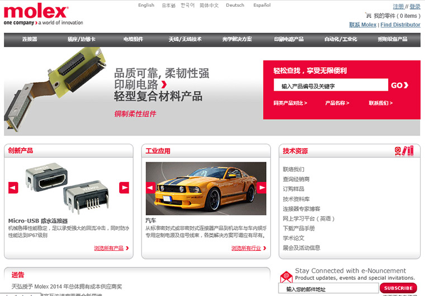The width and height of the screenshot is (425, 296).
Task: Click the GO search button
Action: pos(399,85)
